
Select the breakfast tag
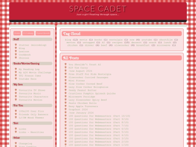(x=143, y=45)
